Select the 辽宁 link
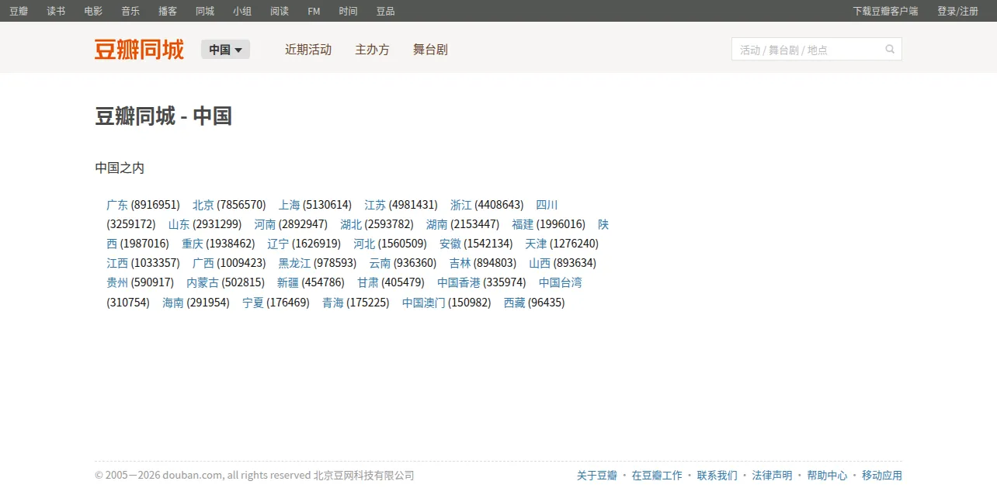This screenshot has height=488, width=997. [278, 244]
